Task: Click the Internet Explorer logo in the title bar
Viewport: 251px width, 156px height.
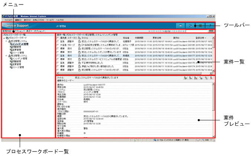Action: (x=3, y=16)
